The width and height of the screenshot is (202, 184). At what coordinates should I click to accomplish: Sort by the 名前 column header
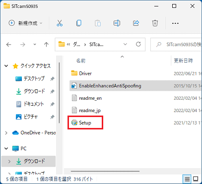81,61
